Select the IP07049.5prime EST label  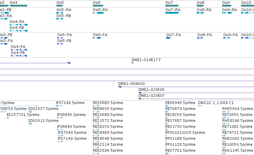tap(72, 133)
